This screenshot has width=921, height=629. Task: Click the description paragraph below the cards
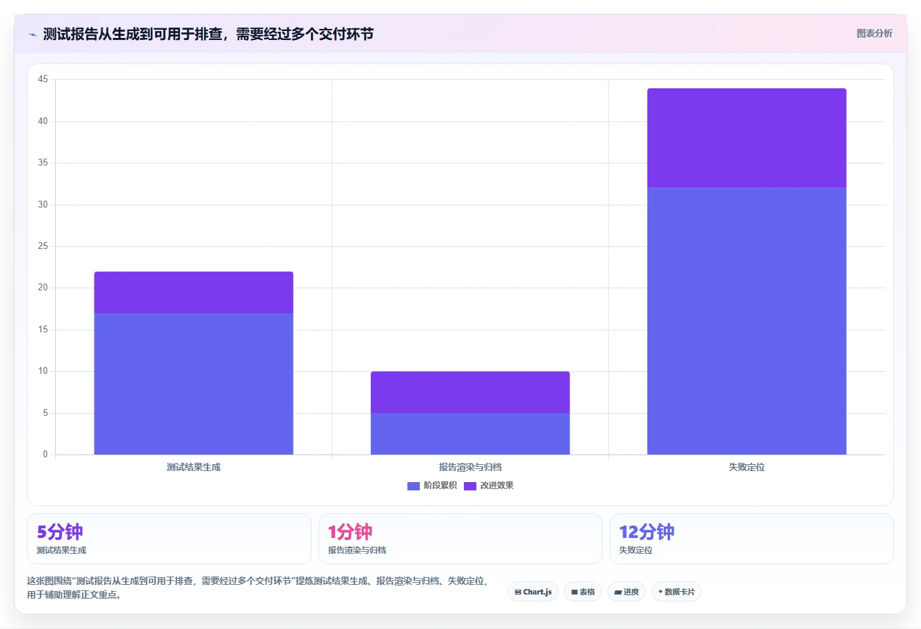point(258,588)
